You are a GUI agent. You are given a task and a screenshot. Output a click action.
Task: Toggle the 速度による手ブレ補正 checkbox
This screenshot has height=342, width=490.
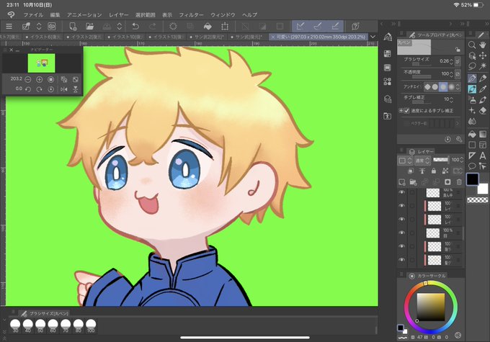(406, 111)
